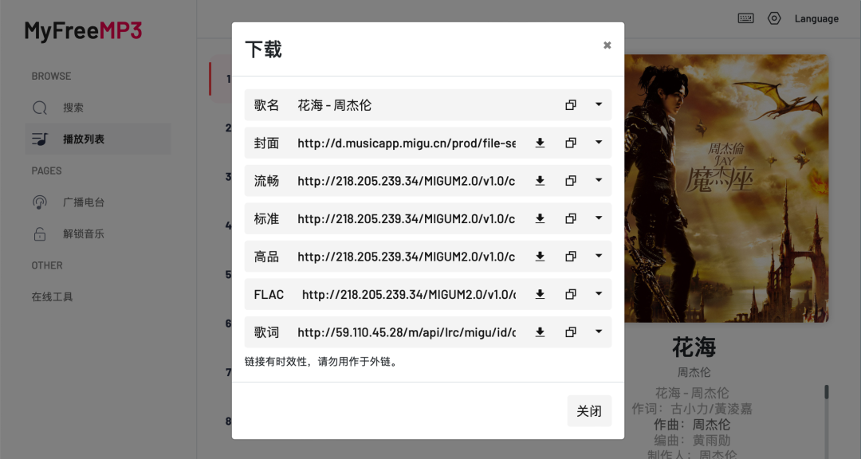Screen dimensions: 861x459
Task: Expand the 标准 row dropdown arrow
Action: pos(599,218)
